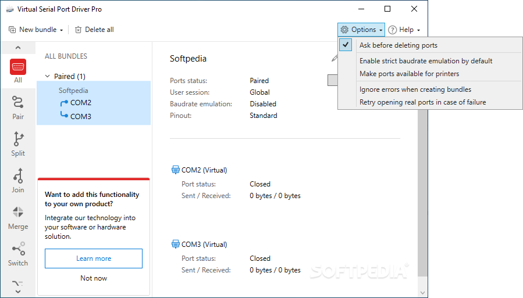The width and height of the screenshot is (523, 298).
Task: Select the Softpedia bundle in tree
Action: (73, 91)
